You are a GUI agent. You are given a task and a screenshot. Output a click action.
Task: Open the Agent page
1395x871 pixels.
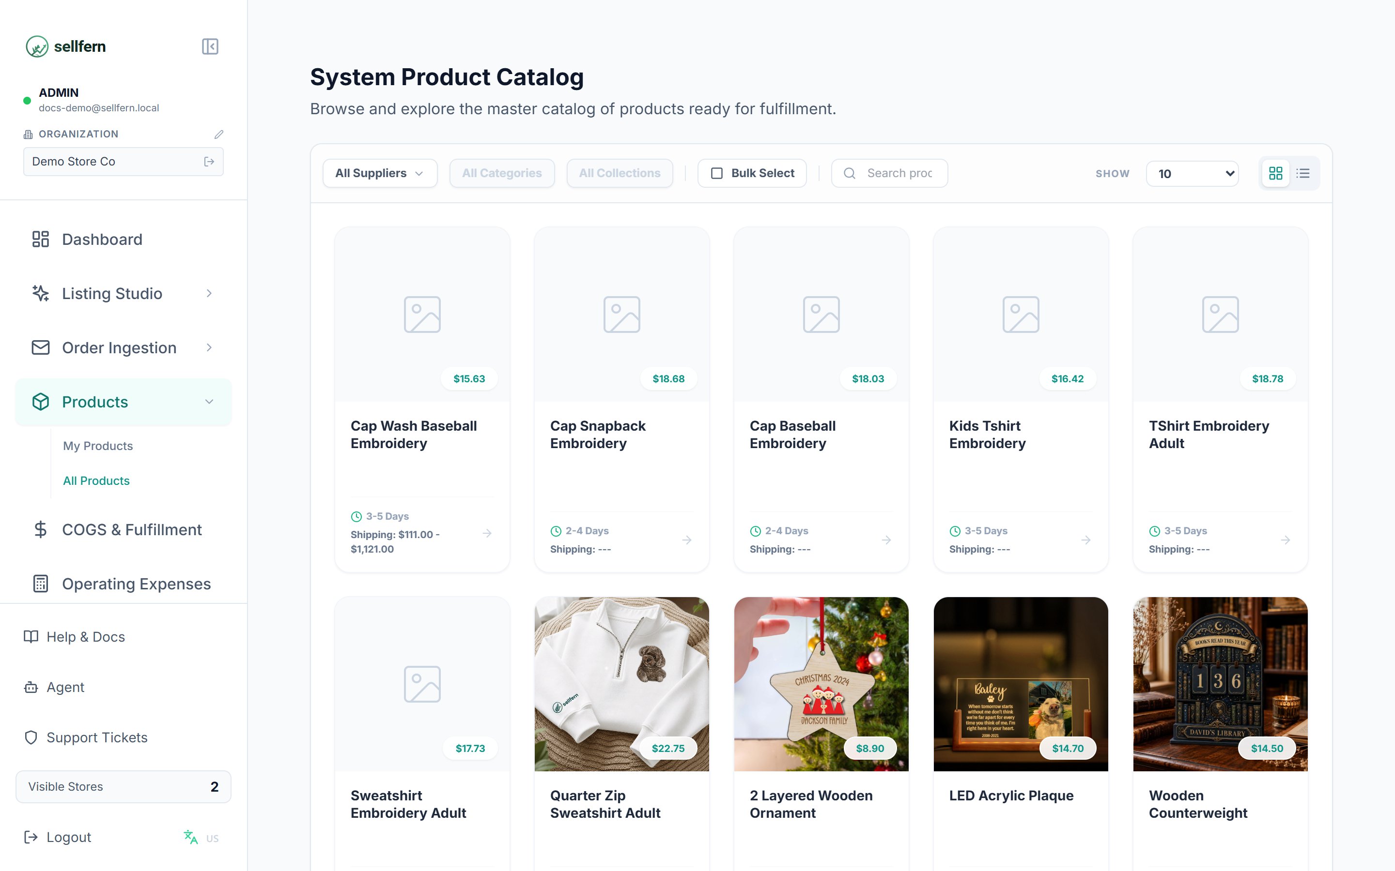(x=54, y=687)
